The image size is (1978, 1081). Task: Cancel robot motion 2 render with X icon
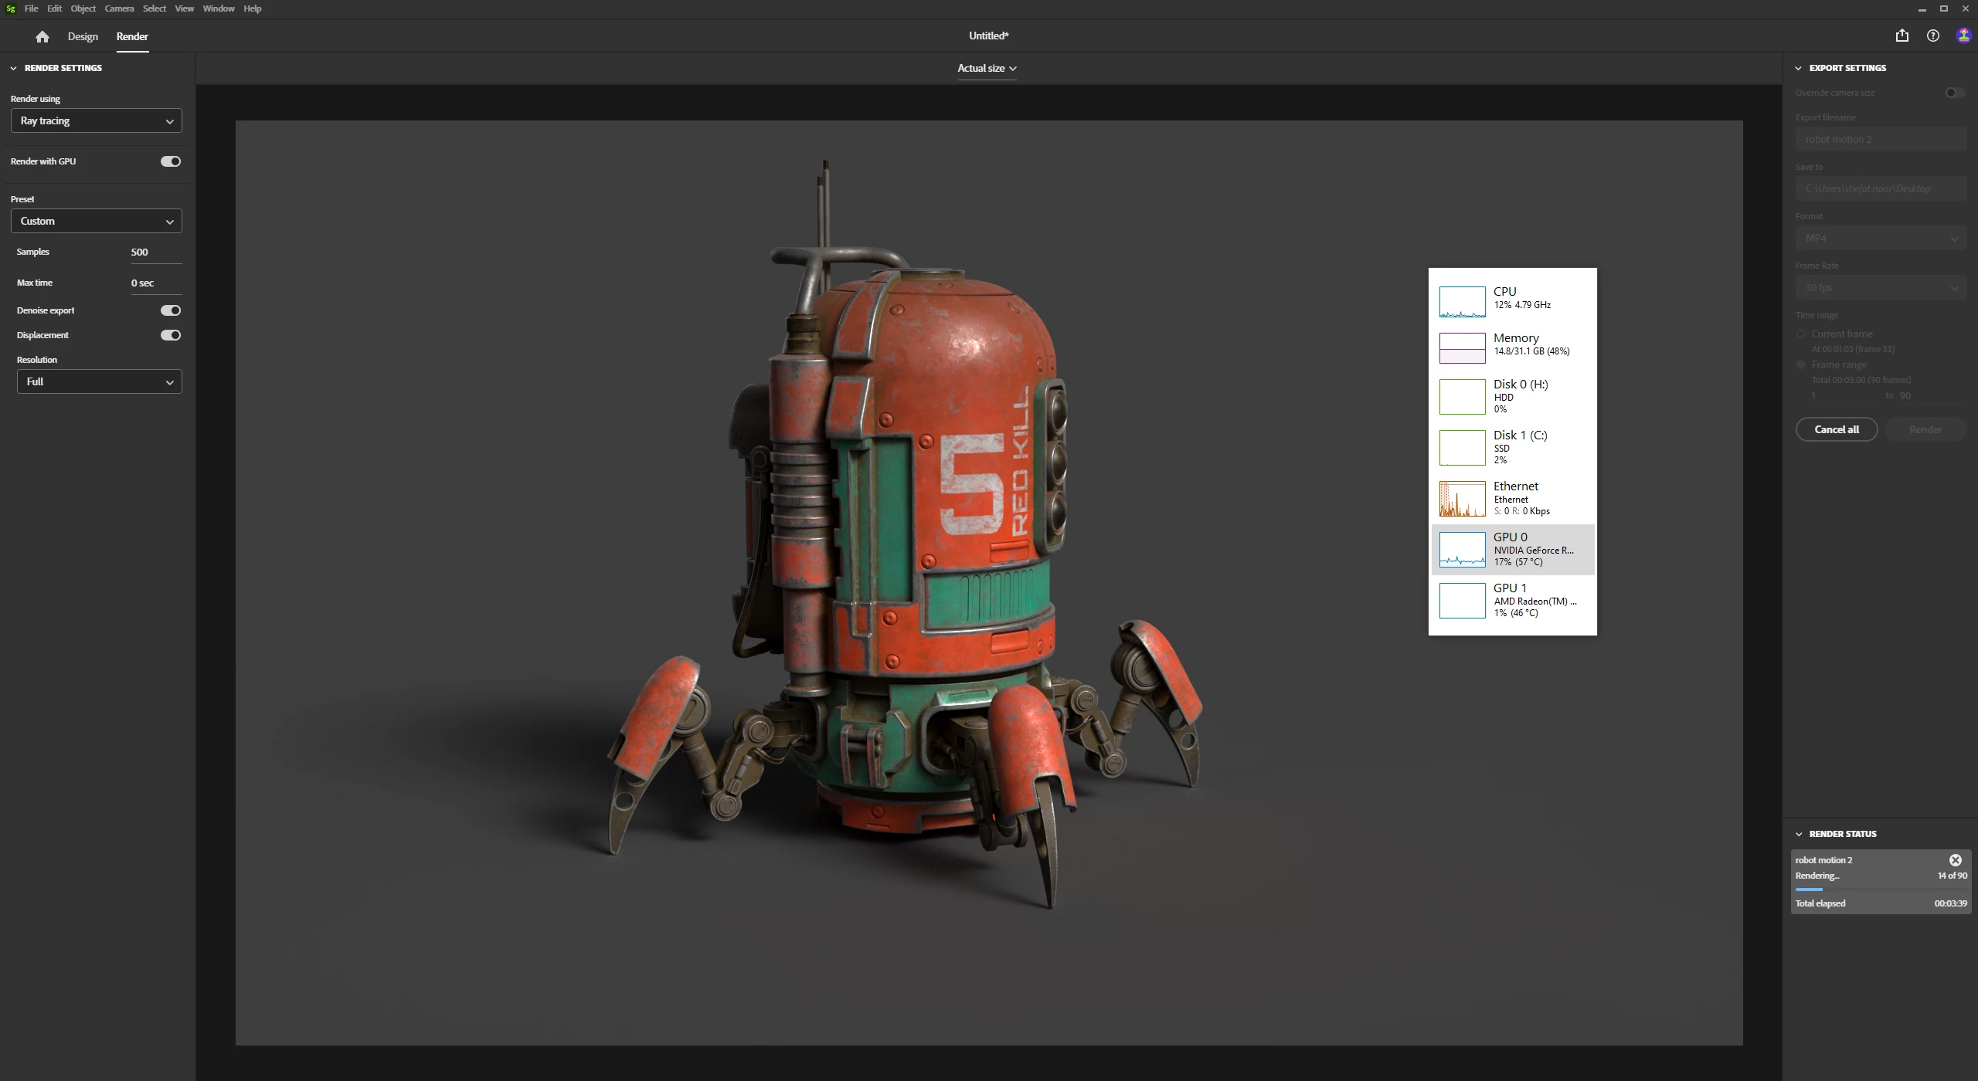(x=1956, y=860)
